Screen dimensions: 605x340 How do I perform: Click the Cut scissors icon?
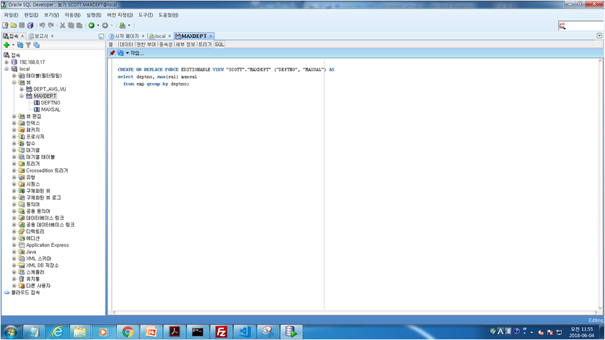pos(62,26)
